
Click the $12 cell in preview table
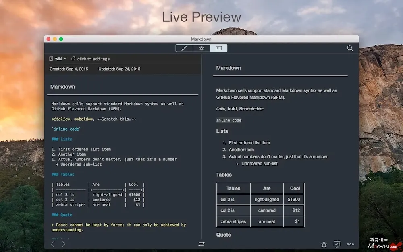294,210
